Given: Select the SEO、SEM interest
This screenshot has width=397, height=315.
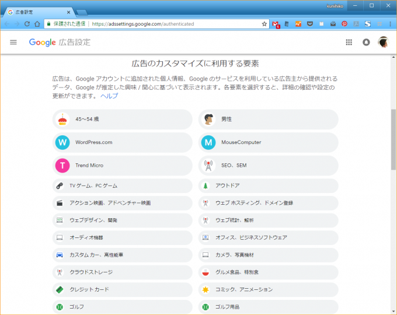Looking at the screenshot, I should (x=269, y=166).
